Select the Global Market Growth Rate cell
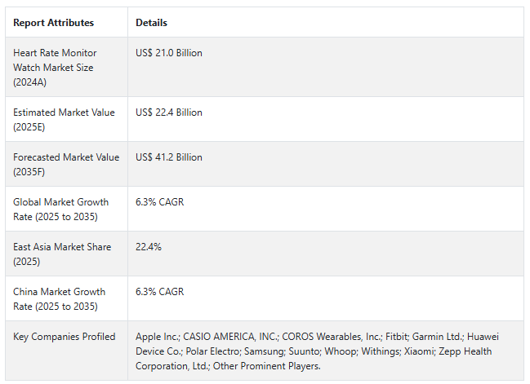Screen dimensions: 530x384 click(x=60, y=209)
